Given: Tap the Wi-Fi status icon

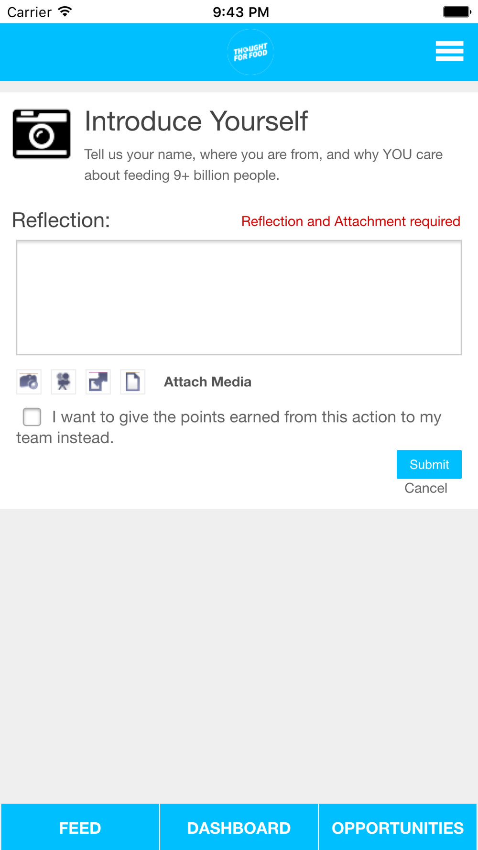Looking at the screenshot, I should [65, 11].
